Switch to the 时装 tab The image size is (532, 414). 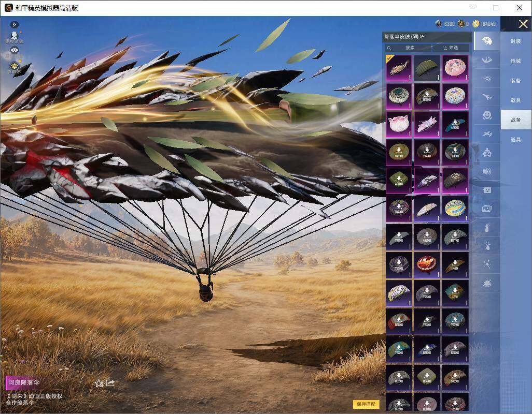[x=516, y=41]
